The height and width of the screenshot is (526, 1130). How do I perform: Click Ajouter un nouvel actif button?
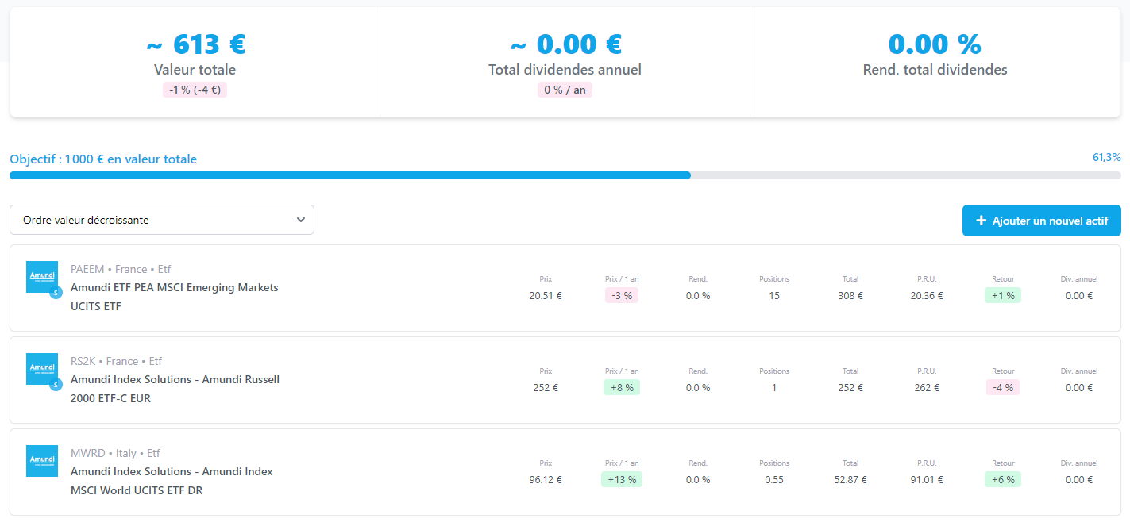click(1041, 221)
